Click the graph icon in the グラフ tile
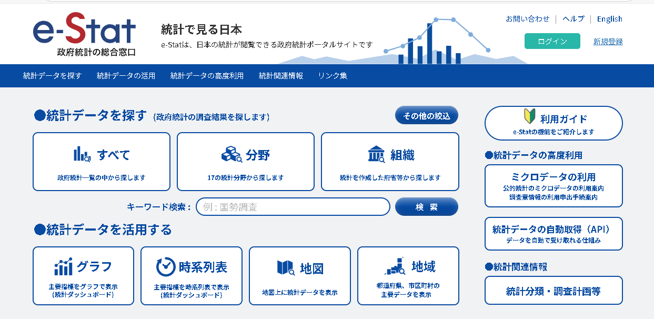 pos(63,267)
